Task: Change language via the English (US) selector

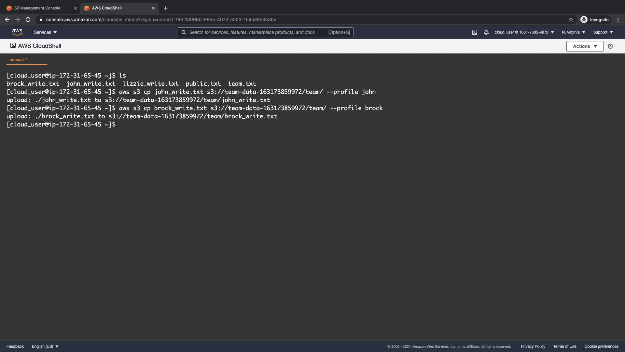Action: tap(45, 346)
